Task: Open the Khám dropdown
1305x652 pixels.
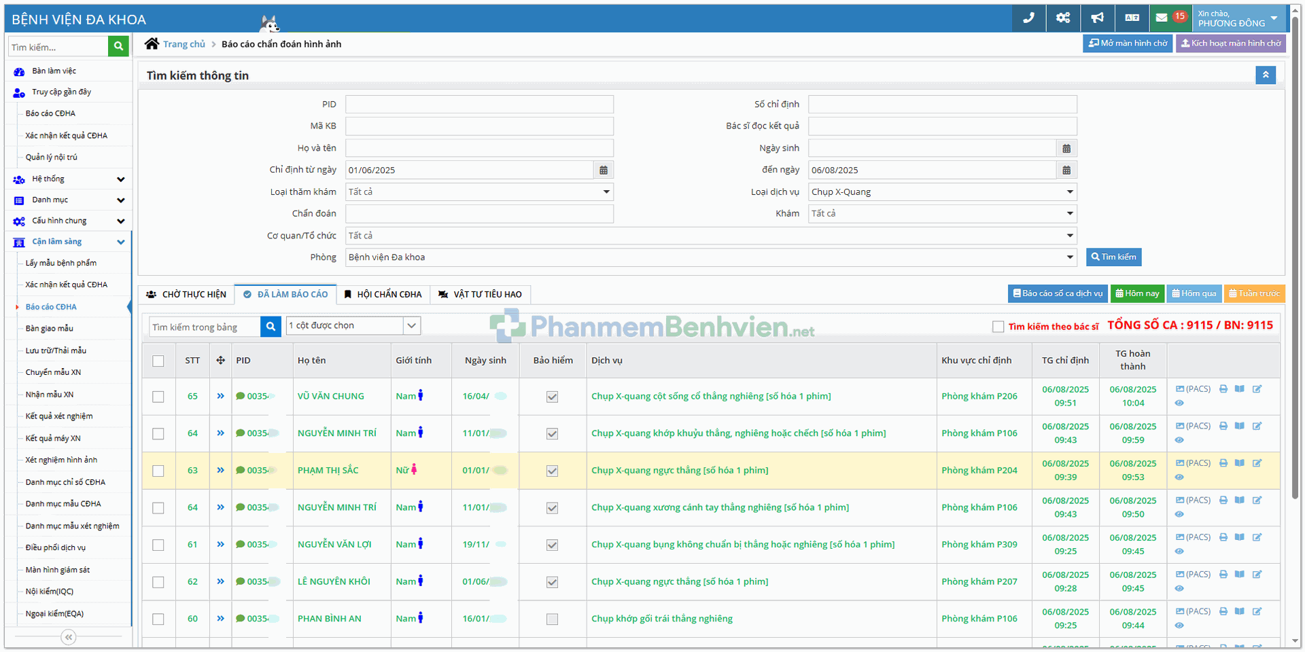Action: coord(942,213)
